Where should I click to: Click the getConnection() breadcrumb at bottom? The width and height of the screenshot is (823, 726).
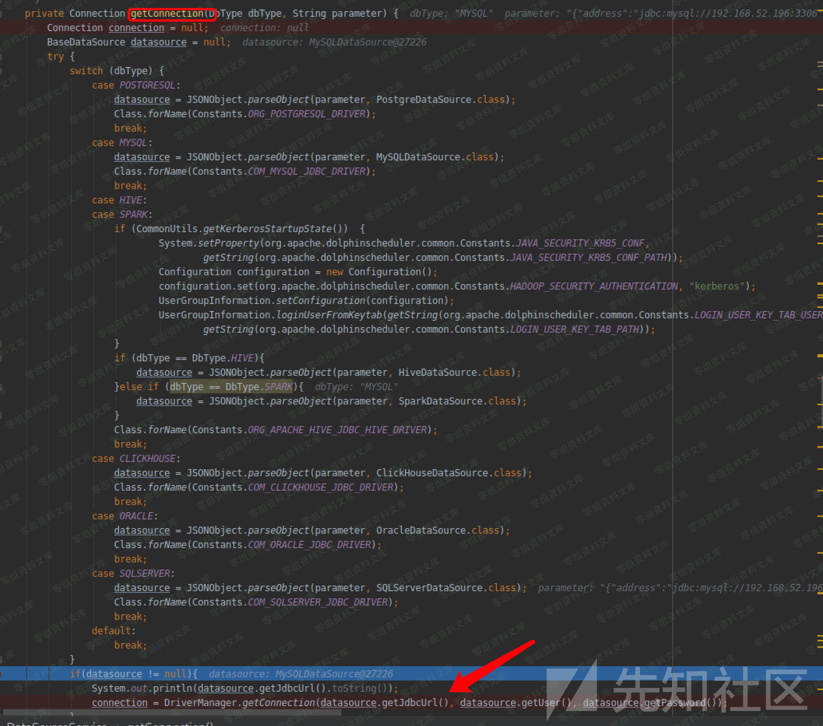pos(170,724)
